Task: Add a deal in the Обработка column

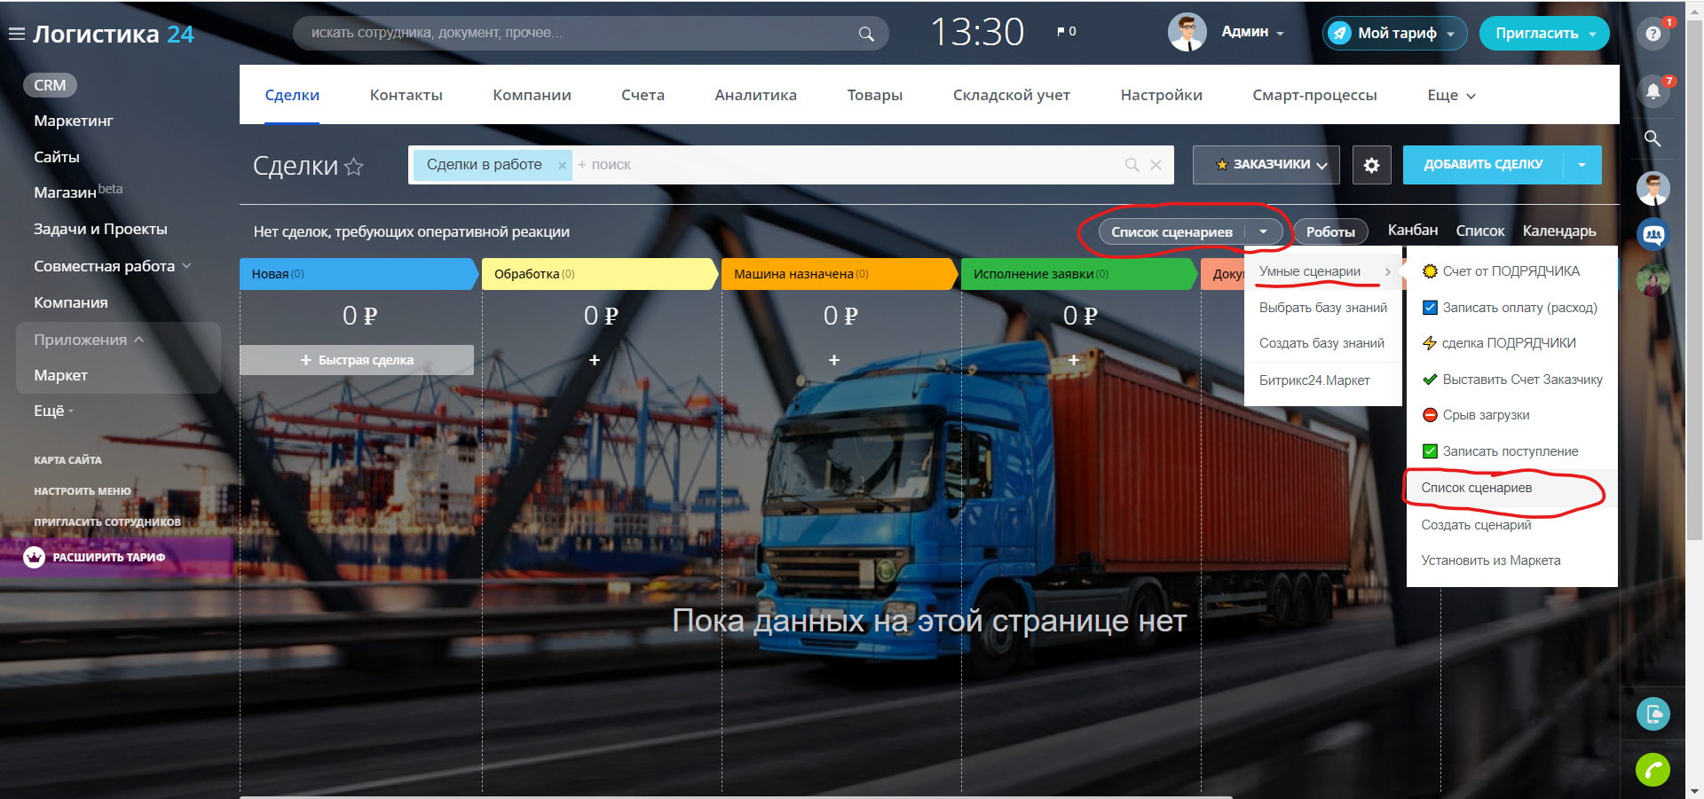Action: point(595,360)
